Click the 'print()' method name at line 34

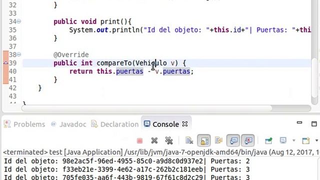click(x=114, y=21)
